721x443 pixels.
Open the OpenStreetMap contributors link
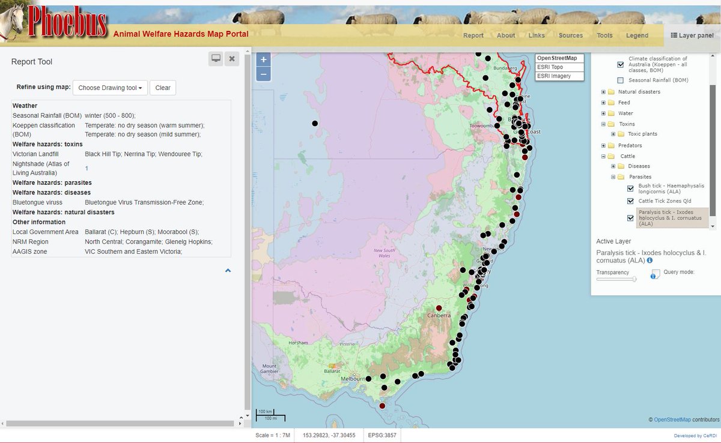pos(672,419)
